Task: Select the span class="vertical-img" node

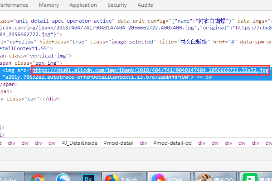Action: 36,56
